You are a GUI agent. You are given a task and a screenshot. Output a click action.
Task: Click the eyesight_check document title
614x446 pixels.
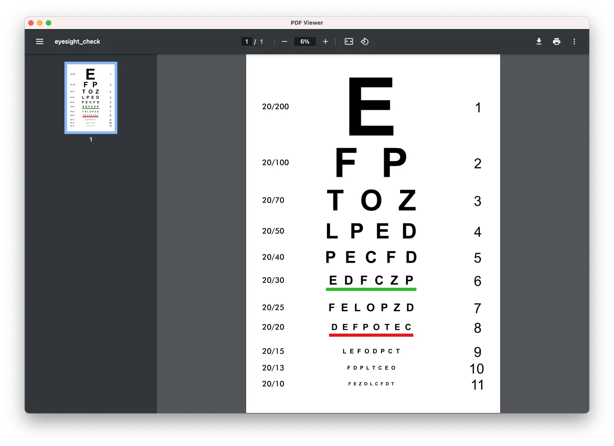[x=78, y=41]
